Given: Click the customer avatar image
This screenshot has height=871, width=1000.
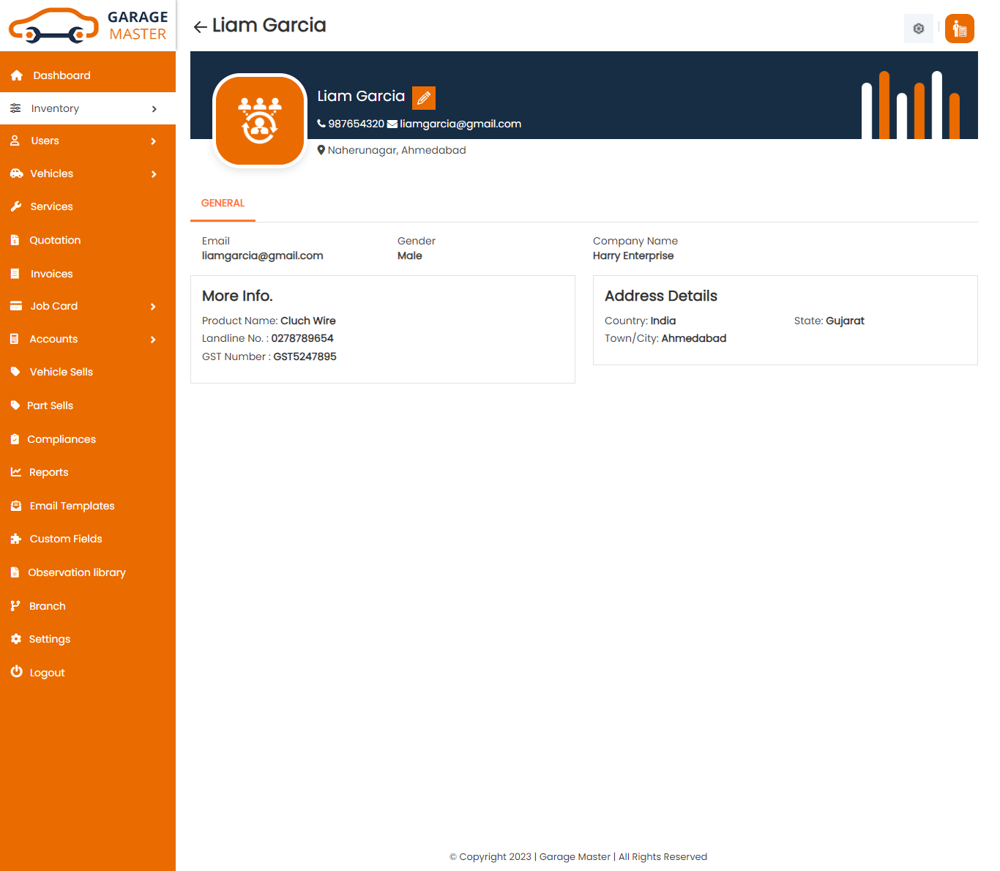Looking at the screenshot, I should click(x=259, y=121).
